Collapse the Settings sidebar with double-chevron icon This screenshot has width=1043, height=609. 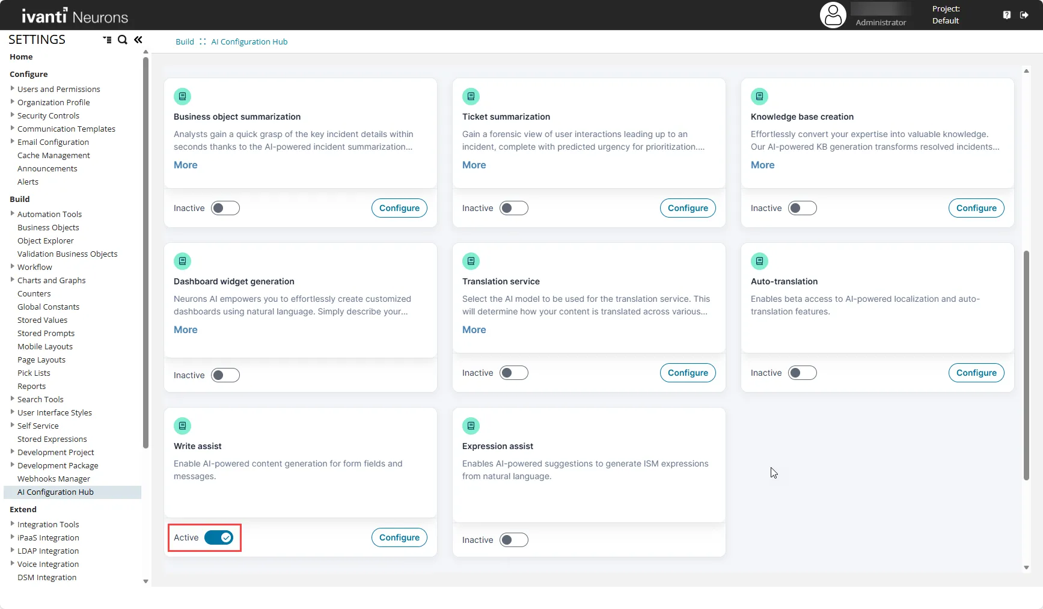point(138,40)
